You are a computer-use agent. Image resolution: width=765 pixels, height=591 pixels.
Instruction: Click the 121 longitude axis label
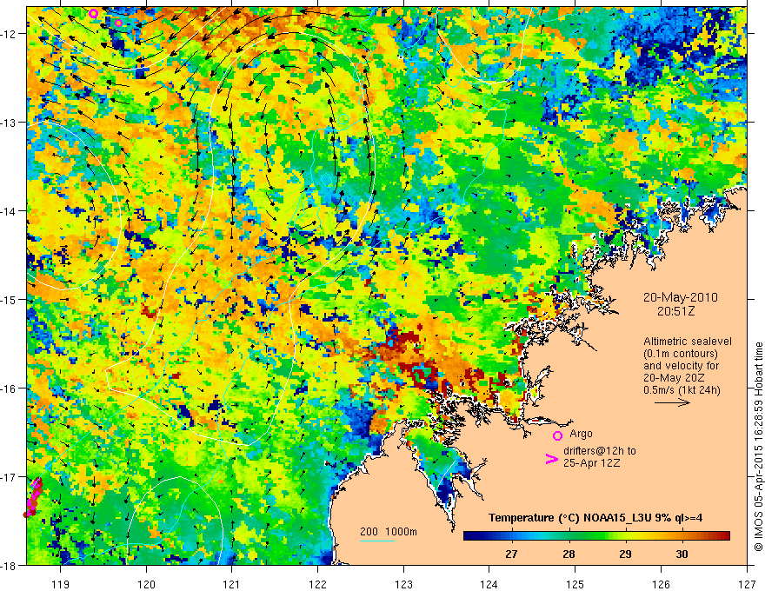[232, 584]
